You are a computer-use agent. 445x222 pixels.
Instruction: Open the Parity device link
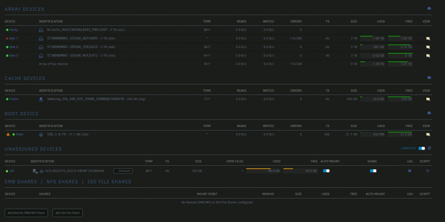tap(14, 30)
